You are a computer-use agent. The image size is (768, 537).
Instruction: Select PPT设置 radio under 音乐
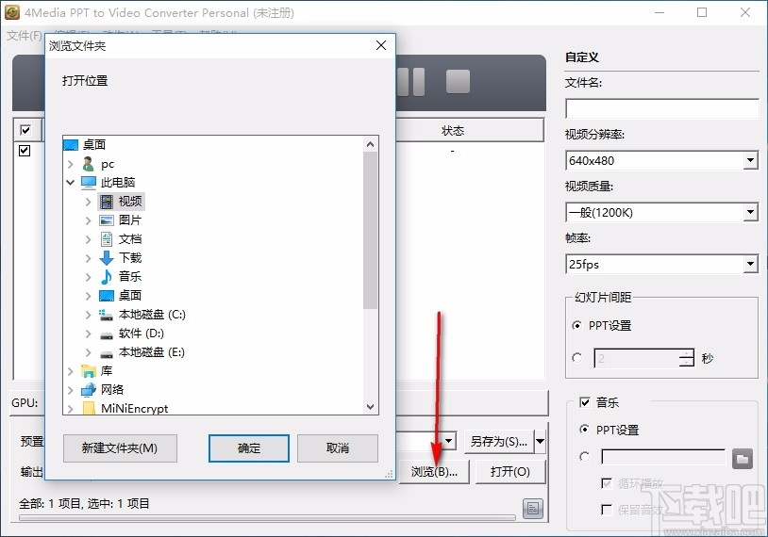[x=584, y=430]
